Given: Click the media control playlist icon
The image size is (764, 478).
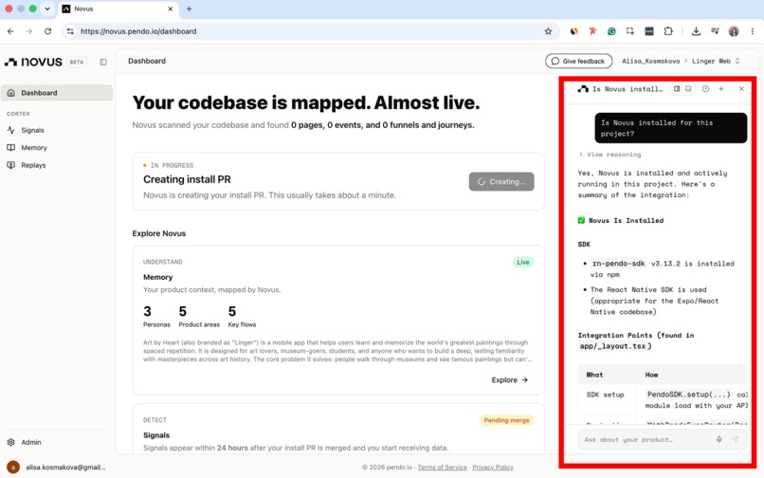Looking at the screenshot, I should click(715, 31).
